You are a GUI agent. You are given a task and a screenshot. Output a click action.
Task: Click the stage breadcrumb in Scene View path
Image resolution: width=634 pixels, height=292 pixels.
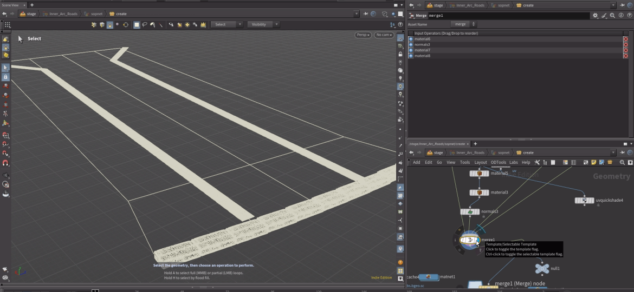(28, 14)
